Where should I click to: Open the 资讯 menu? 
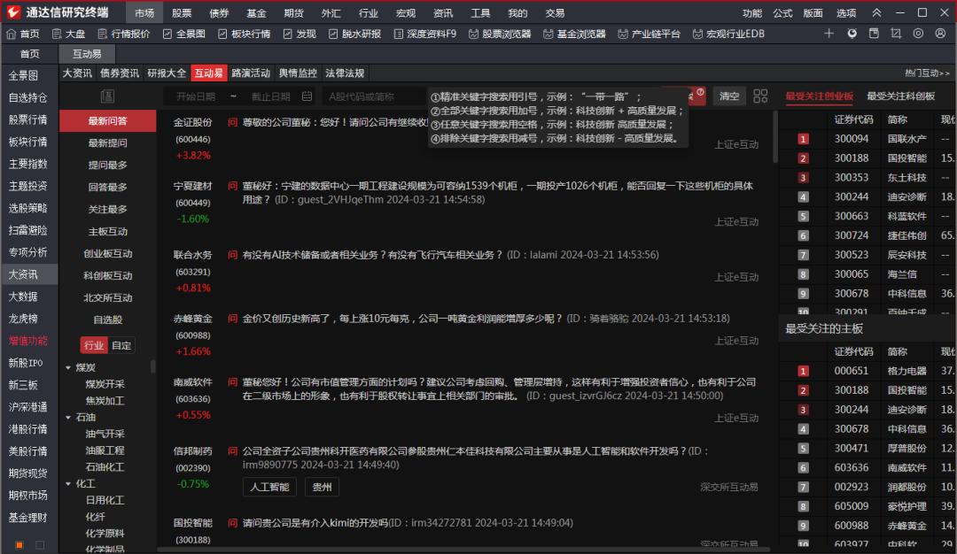coord(442,12)
